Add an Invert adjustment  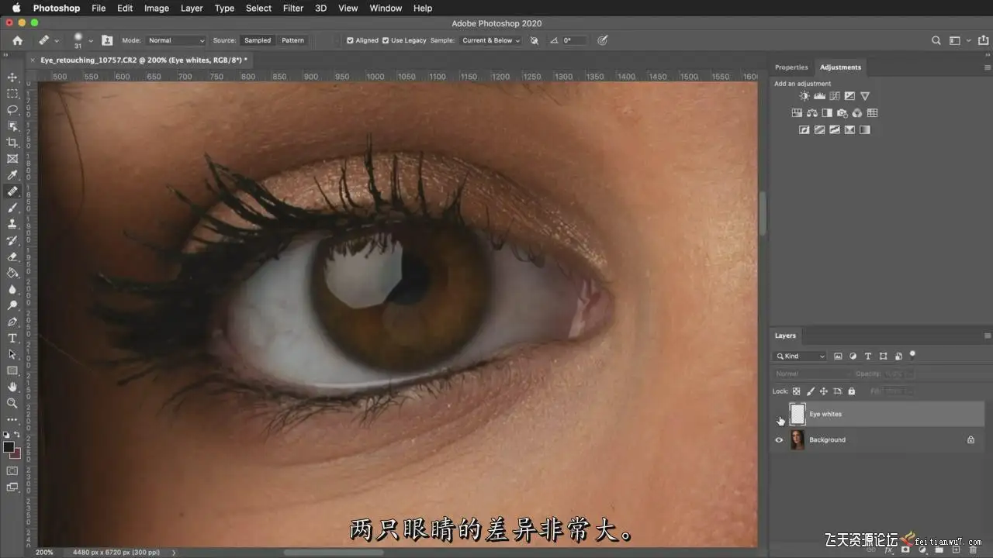[x=804, y=130]
